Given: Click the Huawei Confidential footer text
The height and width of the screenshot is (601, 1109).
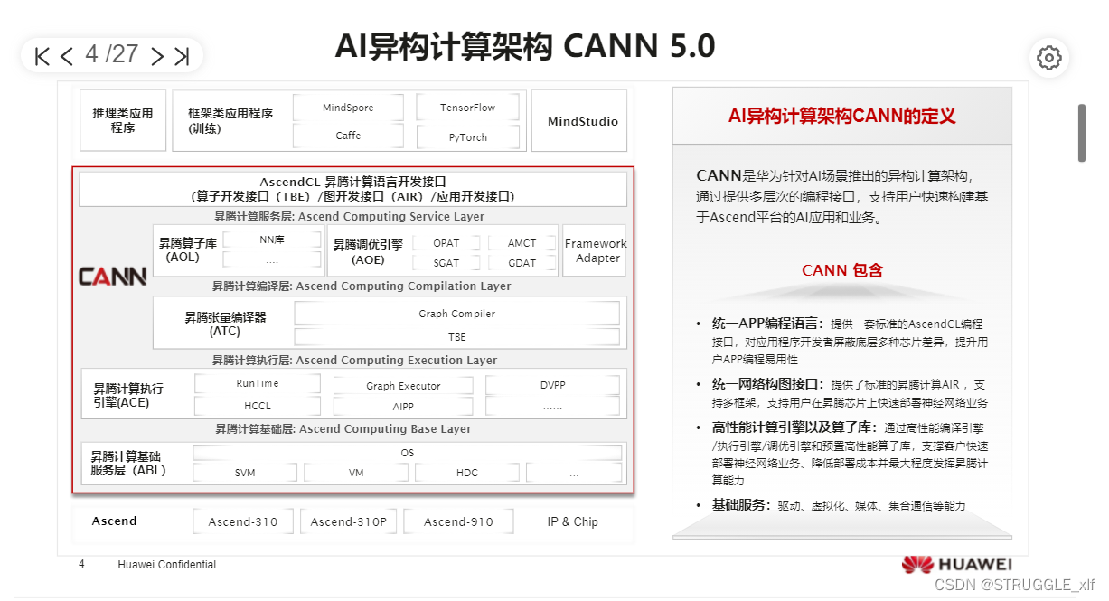Looking at the screenshot, I should [167, 565].
